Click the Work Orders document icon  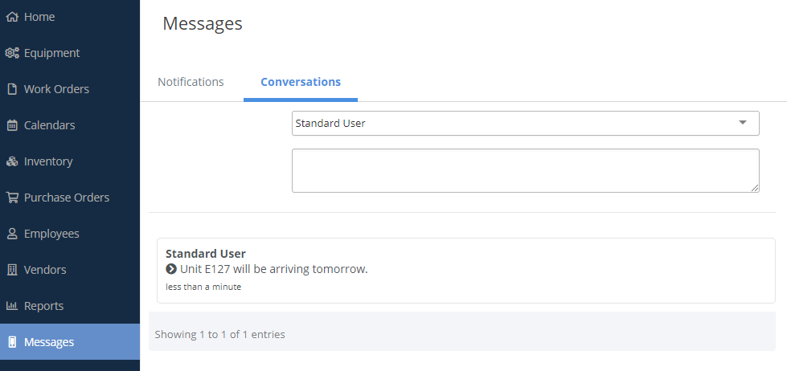pos(12,89)
